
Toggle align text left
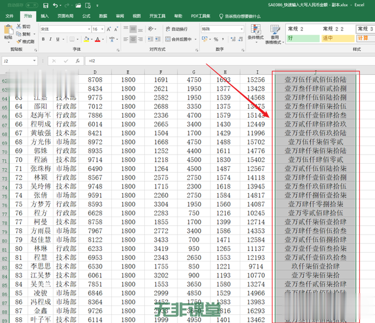(x=126, y=39)
